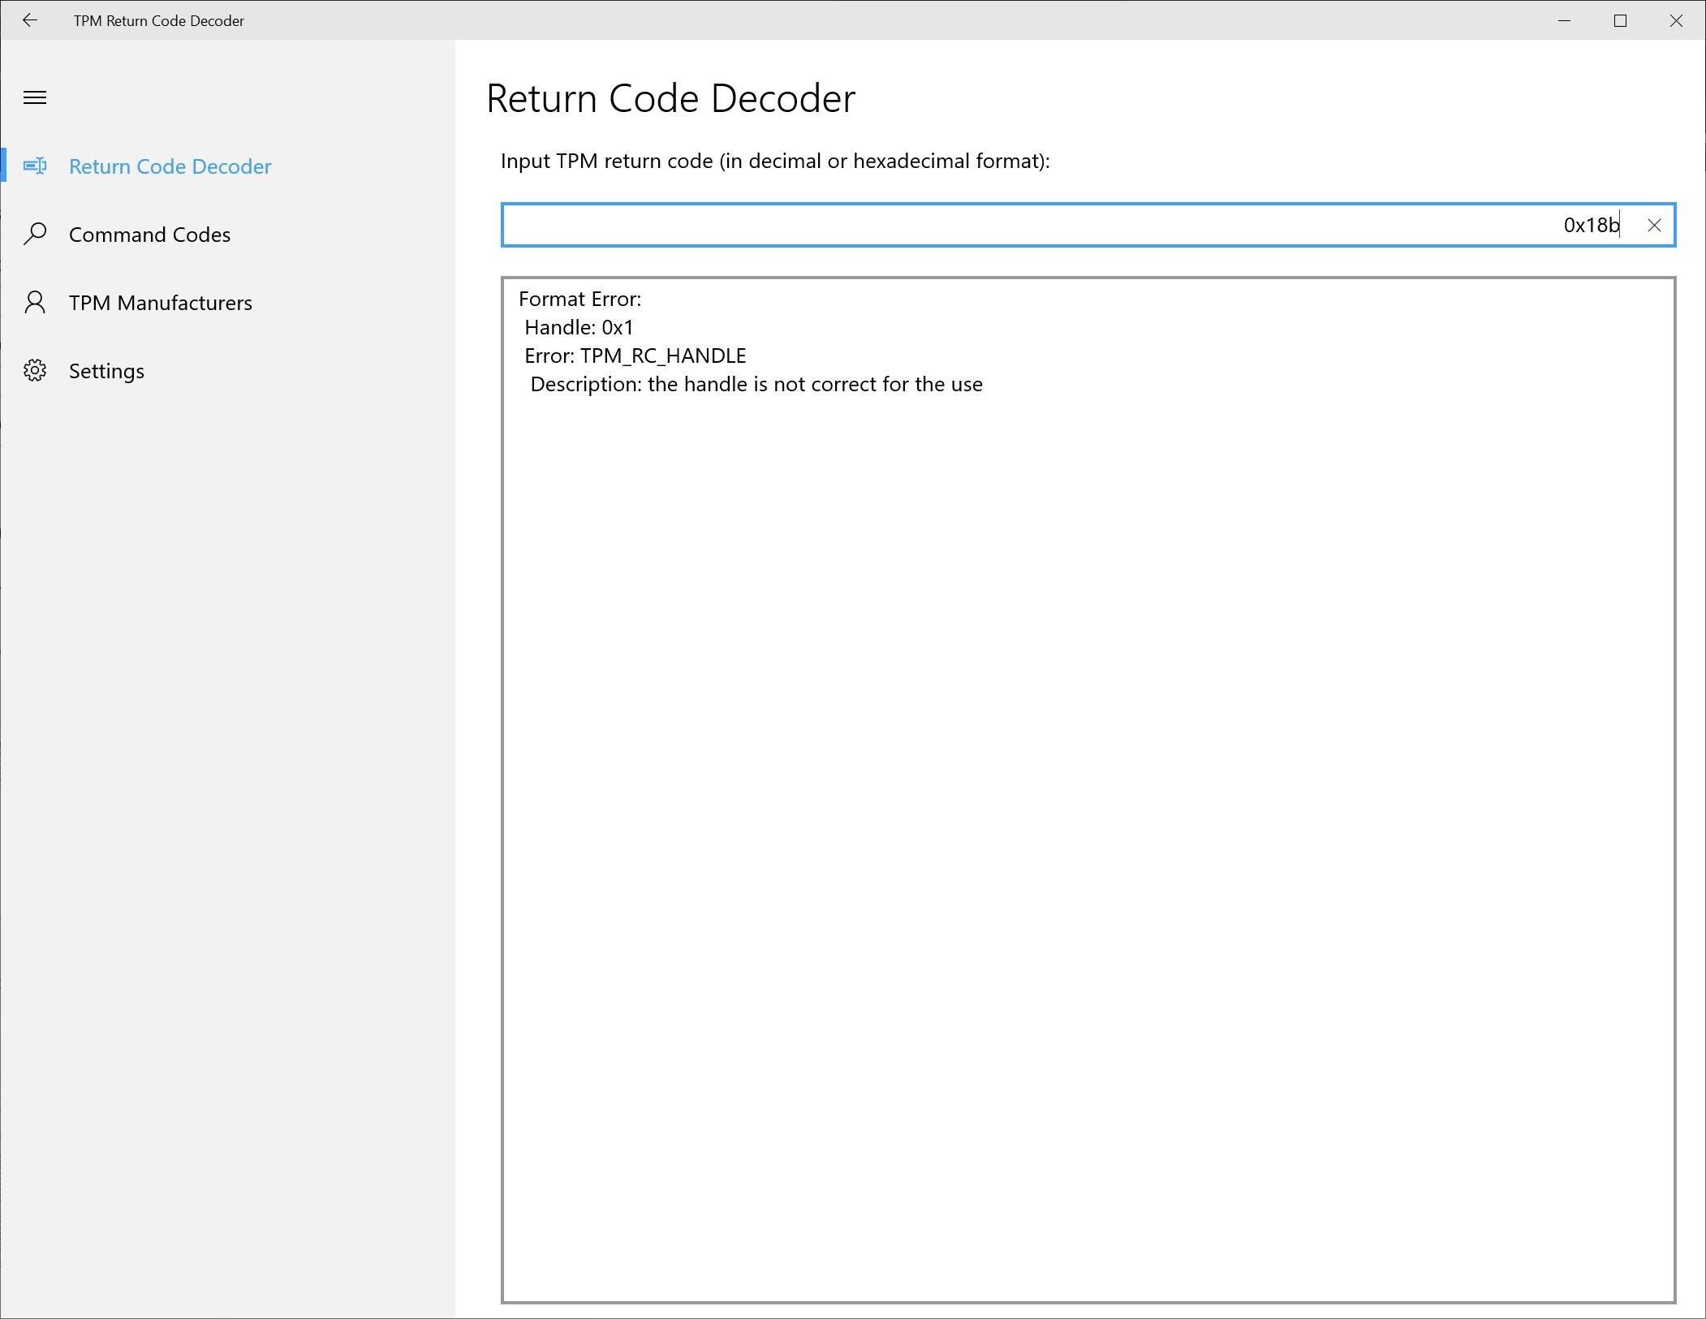The width and height of the screenshot is (1706, 1319).
Task: Click the back arrow in title bar
Action: (30, 20)
